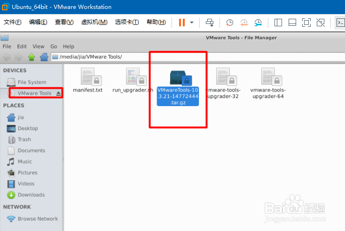
Task: Select File System in Devices
Action: click(31, 82)
